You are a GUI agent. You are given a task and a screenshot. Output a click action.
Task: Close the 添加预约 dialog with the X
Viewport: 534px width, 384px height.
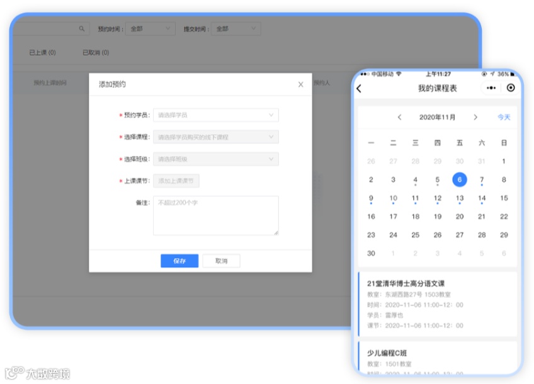pyautogui.click(x=301, y=85)
